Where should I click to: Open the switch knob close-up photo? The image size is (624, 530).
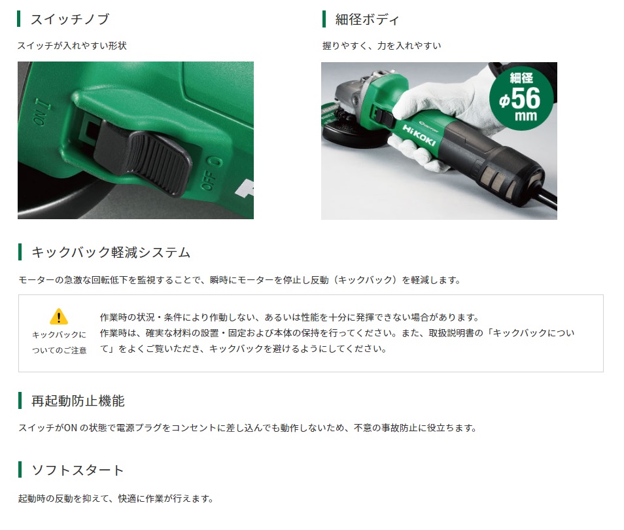(x=135, y=140)
